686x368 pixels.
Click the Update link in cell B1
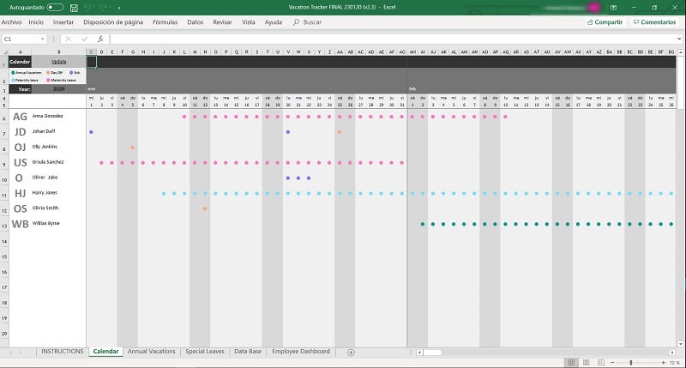(58, 62)
